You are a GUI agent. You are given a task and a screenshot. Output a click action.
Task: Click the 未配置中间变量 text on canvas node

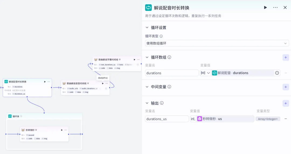[19, 90]
